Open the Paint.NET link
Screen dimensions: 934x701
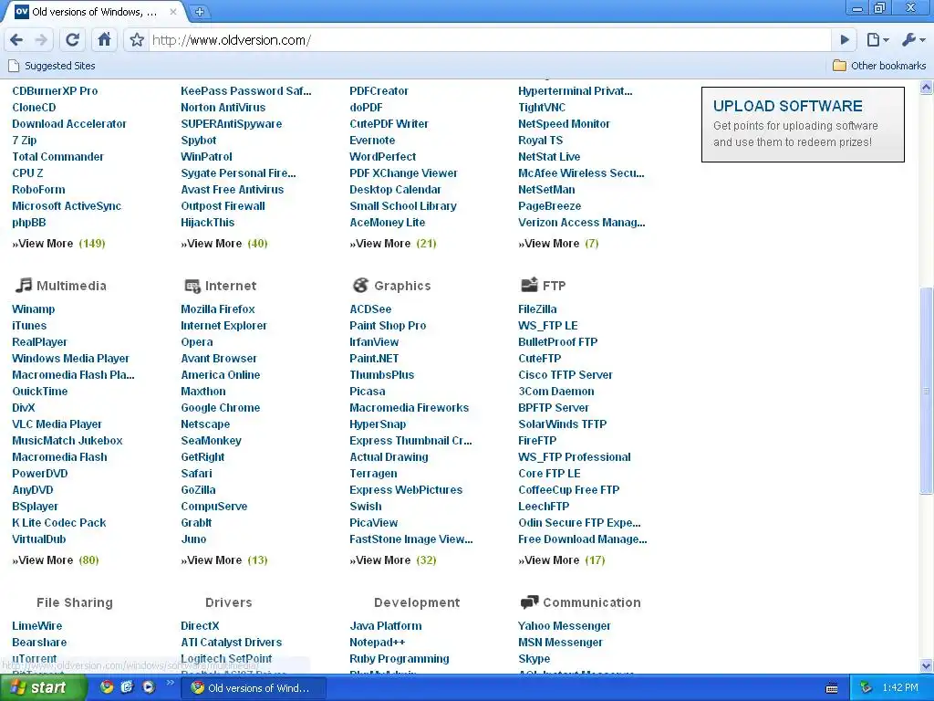point(374,358)
